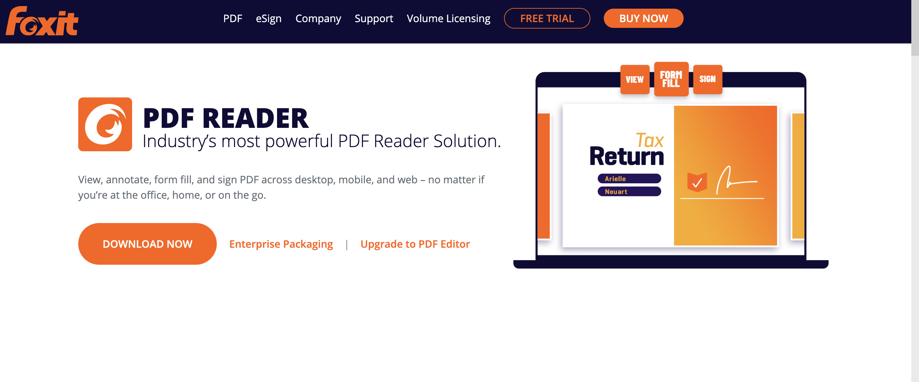Click the Upgrade to PDF Editor link
The width and height of the screenshot is (919, 382).
click(x=414, y=244)
